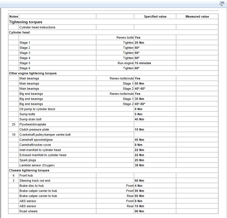Click the 15 minutes value for Stage 5
Image resolution: width=227 pixels, height=218 pixels.
coord(143,63)
